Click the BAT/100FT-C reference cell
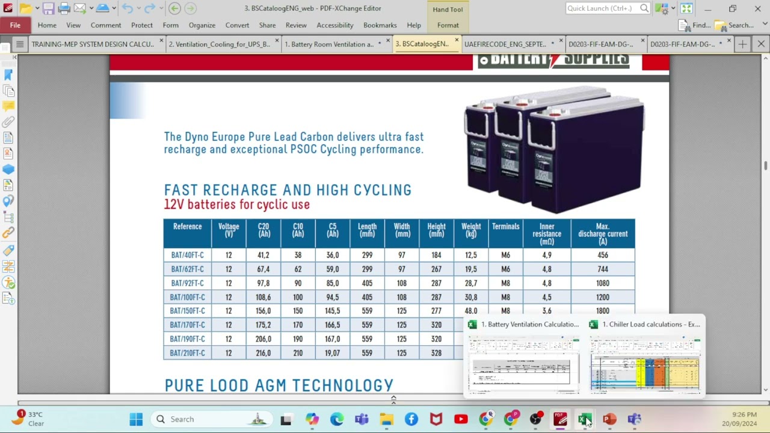This screenshot has height=433, width=770. [188, 297]
